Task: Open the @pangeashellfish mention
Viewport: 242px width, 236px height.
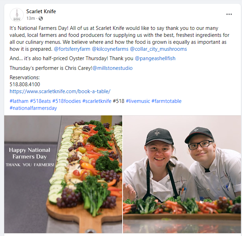Action: tap(155, 58)
